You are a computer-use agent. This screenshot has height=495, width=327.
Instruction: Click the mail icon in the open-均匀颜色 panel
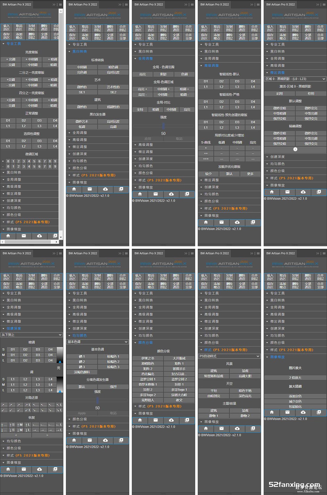click(90, 440)
